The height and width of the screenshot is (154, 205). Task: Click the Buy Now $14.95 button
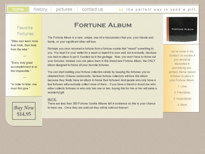coord(24,111)
